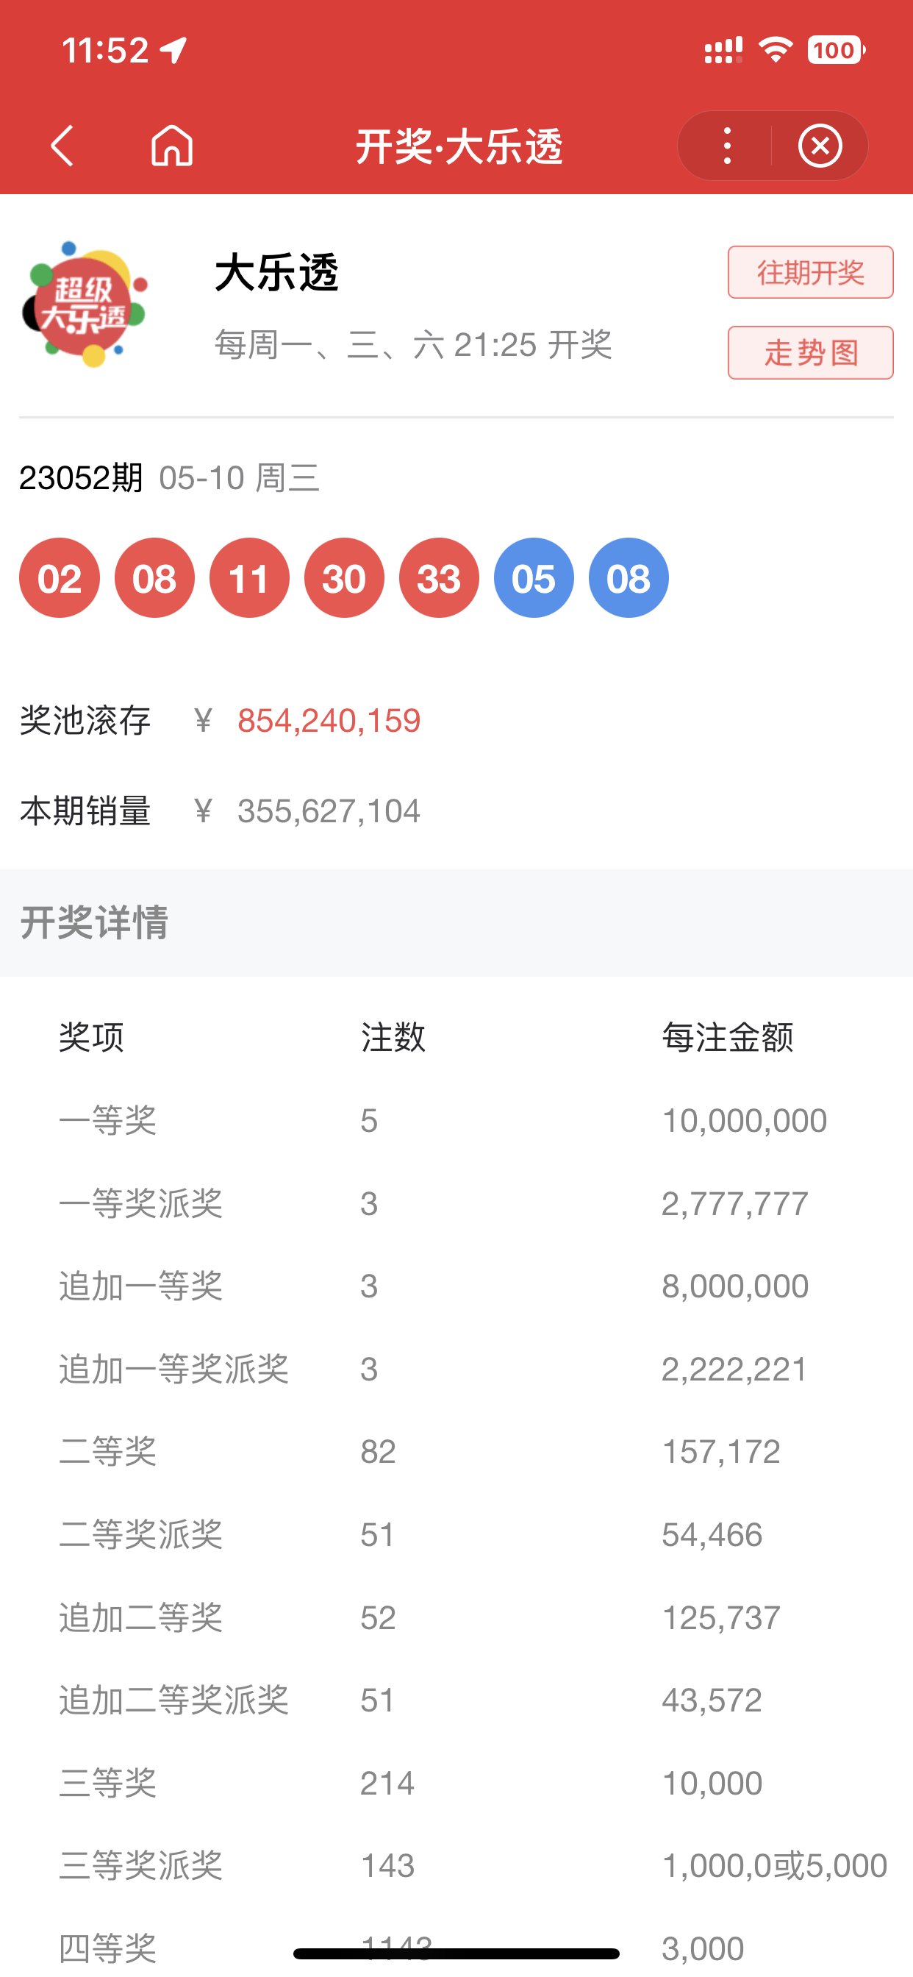Screen dimensions: 913x1977
Task: Tap red ball 33
Action: tap(439, 578)
